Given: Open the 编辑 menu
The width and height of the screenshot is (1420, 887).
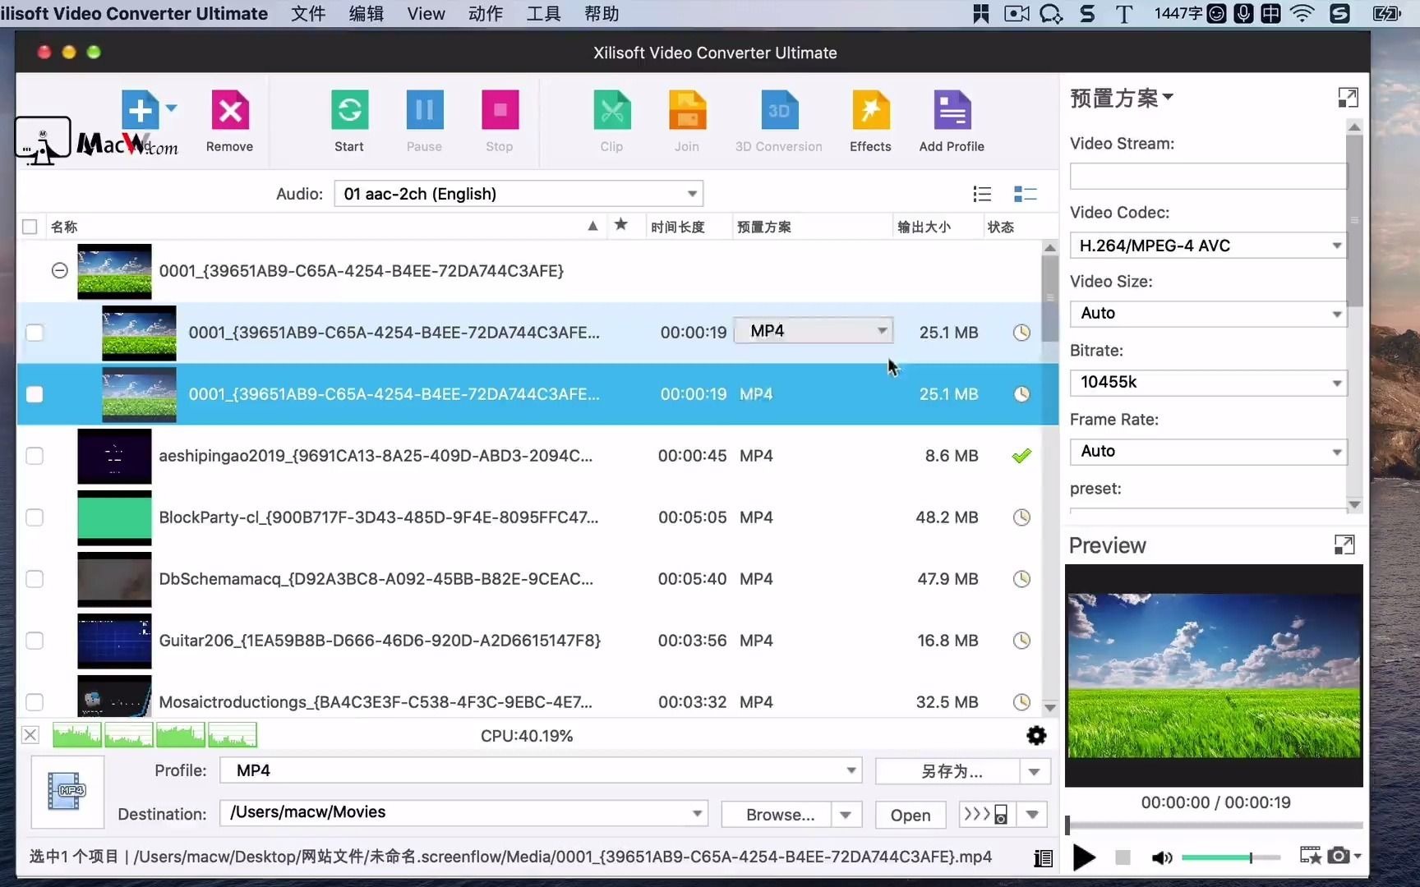Looking at the screenshot, I should [x=366, y=13].
